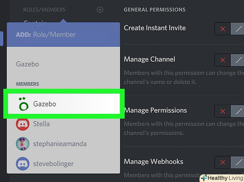The image size is (244, 182).
Task: Select the Gazebo role above Members heading
Action: click(x=27, y=64)
